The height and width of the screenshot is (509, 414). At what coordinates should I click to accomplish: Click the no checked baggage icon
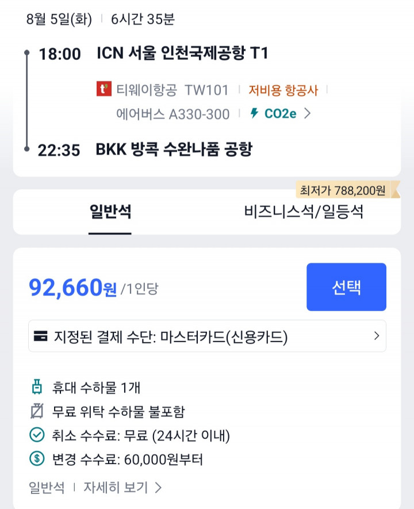point(37,411)
